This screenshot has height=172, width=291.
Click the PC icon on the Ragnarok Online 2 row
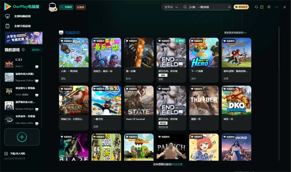click(x=37, y=81)
